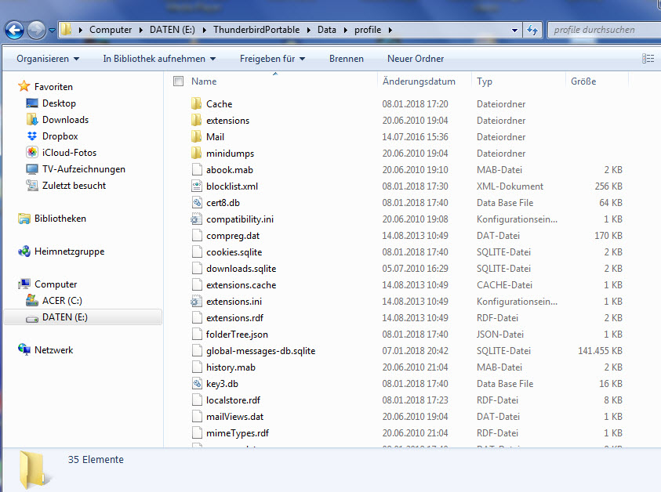
Task: Select file name global-messages-db.sqlite
Action: point(260,351)
